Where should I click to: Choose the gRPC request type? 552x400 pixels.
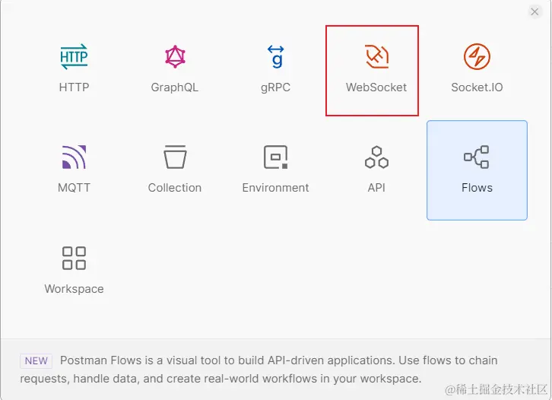coord(276,68)
